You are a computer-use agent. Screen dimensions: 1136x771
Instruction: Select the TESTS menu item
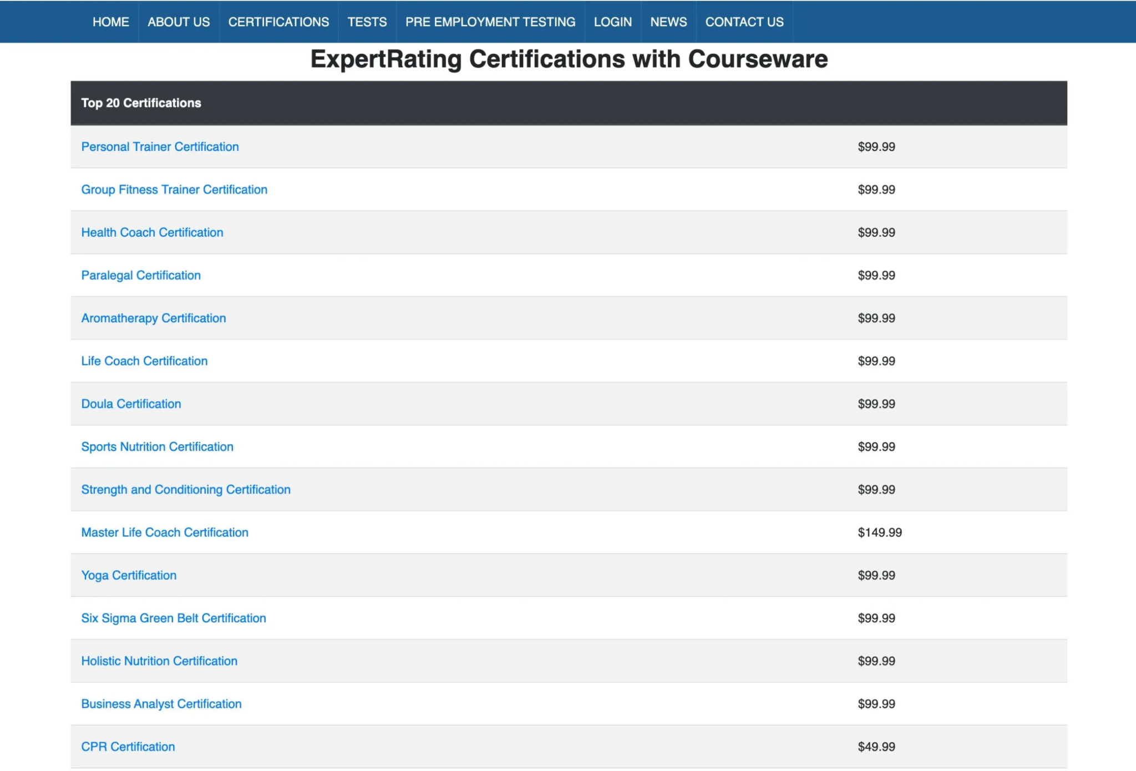tap(367, 22)
